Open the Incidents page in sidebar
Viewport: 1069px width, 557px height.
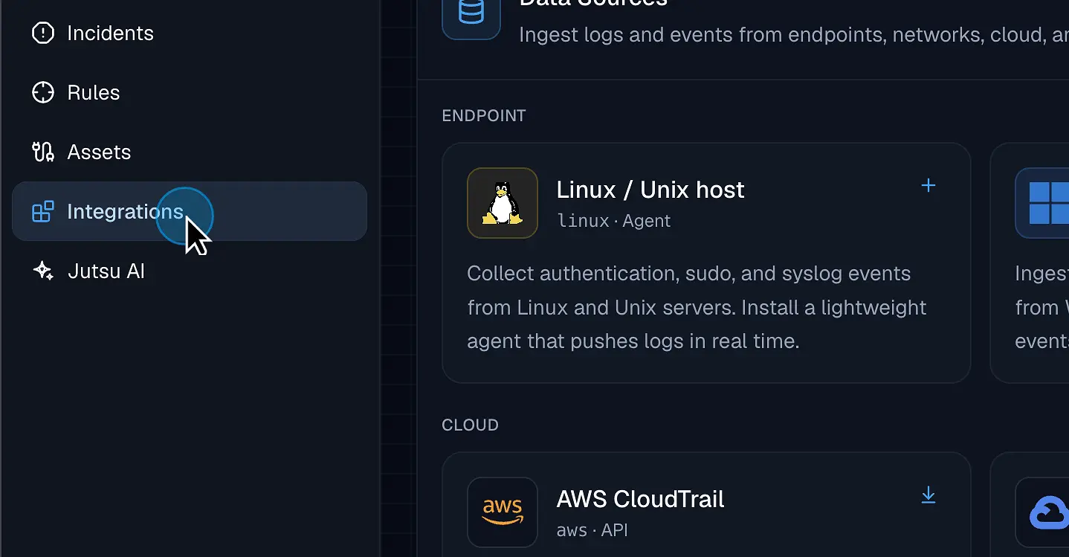[x=190, y=33]
